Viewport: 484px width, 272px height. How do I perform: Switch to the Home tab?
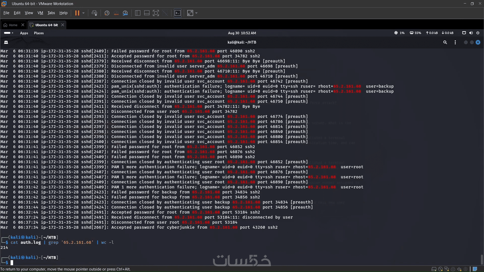(x=13, y=25)
